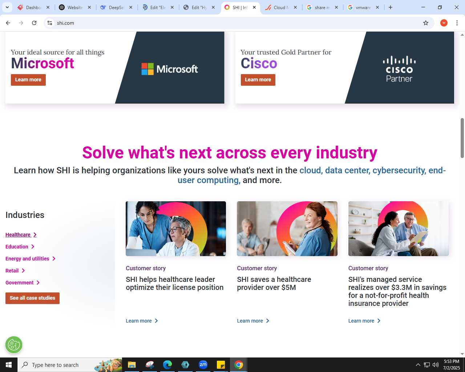This screenshot has height=372, width=465.
Task: Click the browser forward arrow
Action: tap(21, 23)
